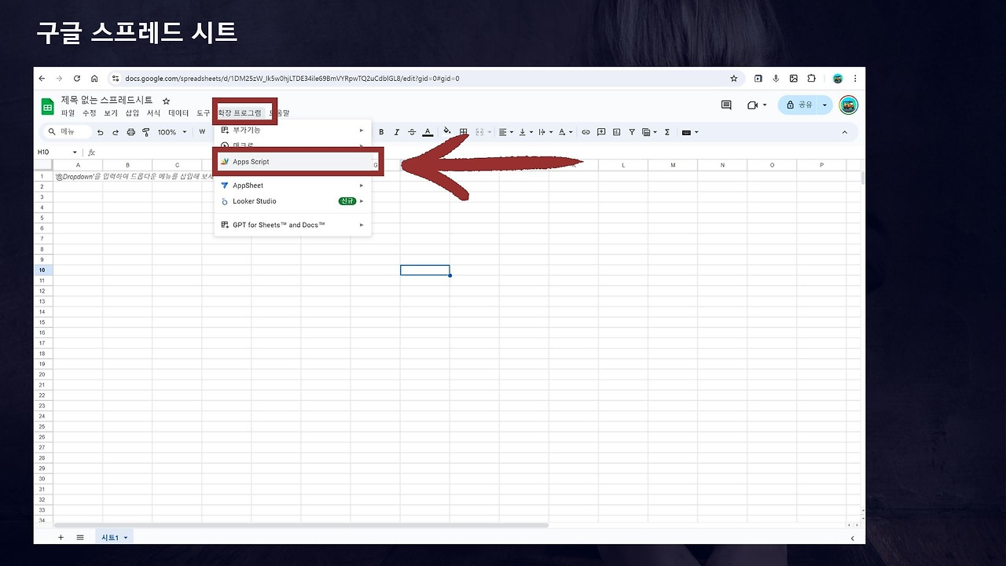Open the Google Sheets home logo
The height and width of the screenshot is (566, 1006).
[47, 106]
